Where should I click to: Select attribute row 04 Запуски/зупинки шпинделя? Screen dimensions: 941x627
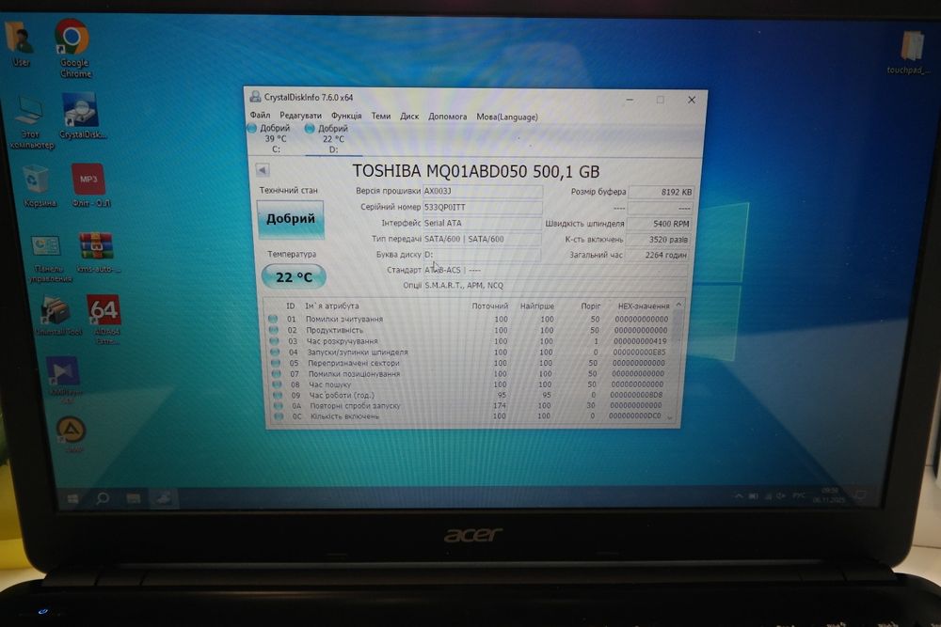[x=470, y=352]
